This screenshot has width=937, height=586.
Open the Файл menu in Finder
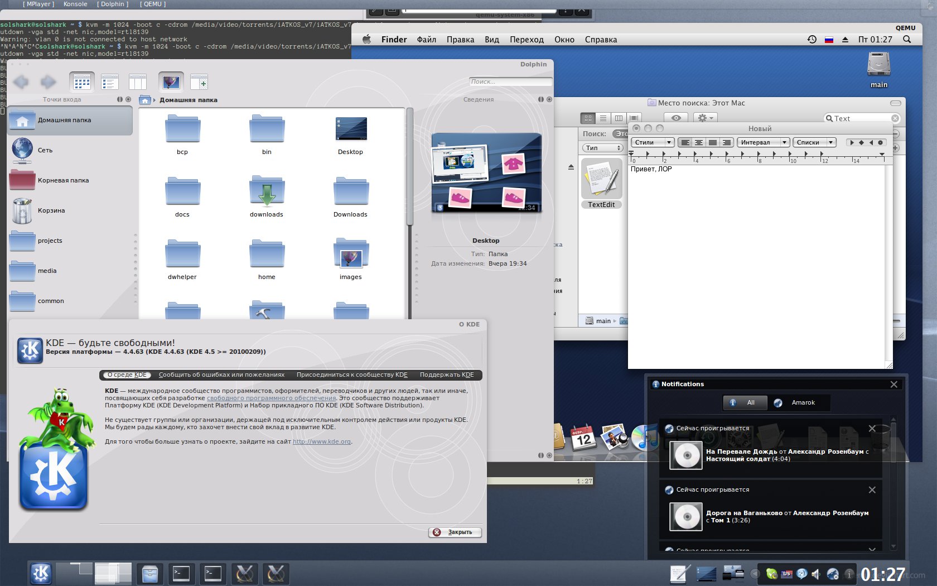[x=427, y=39]
